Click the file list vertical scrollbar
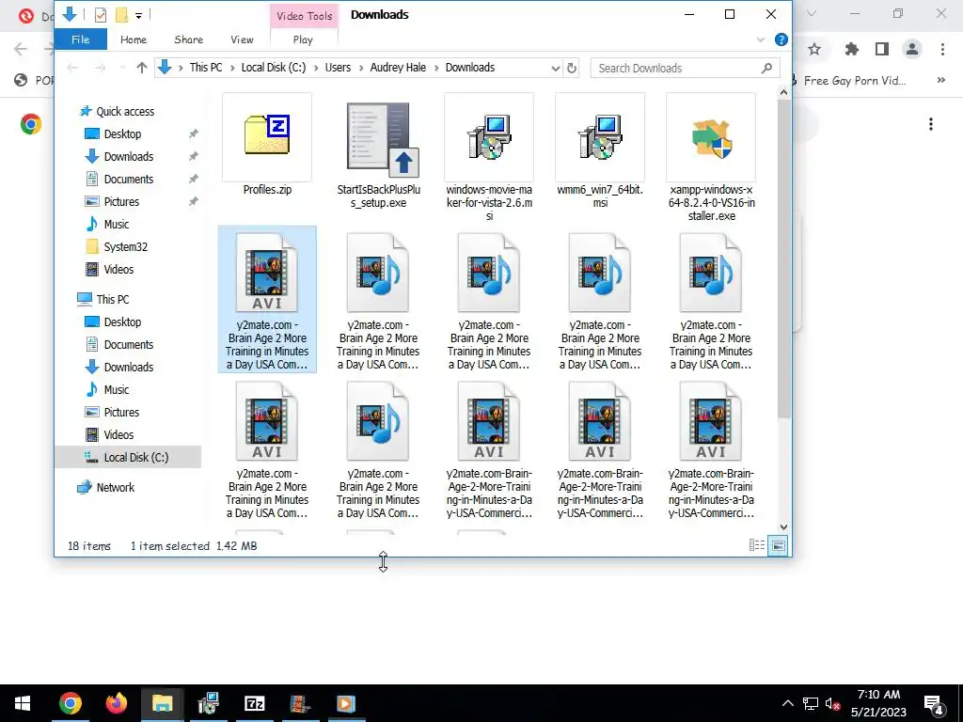963x722 pixels. coord(783,259)
